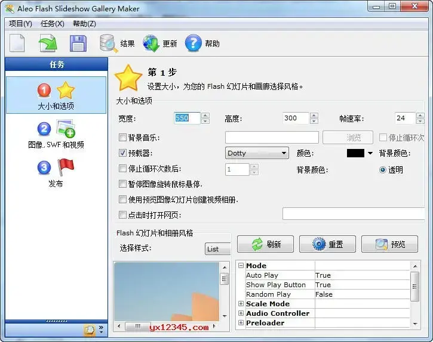Click the Save floppy disk icon
433x342 pixels.
point(78,43)
